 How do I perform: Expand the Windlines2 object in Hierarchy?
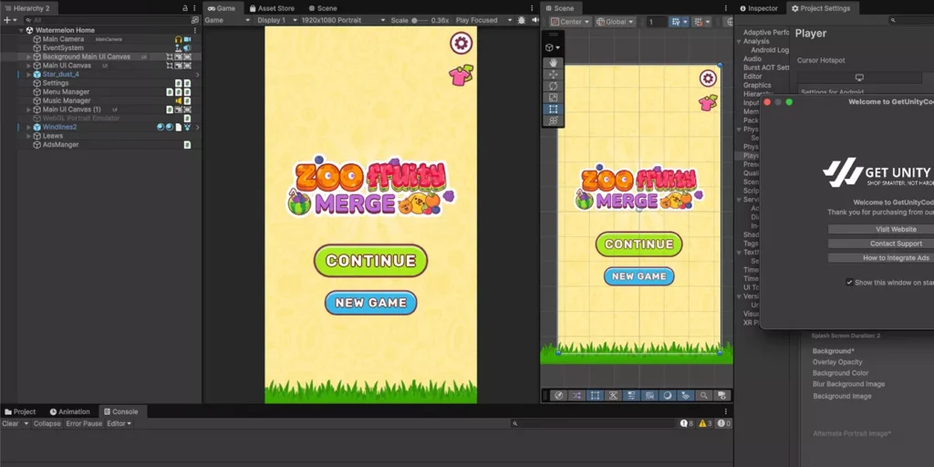[28, 128]
